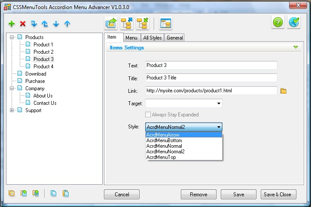The width and height of the screenshot is (311, 207).
Task: Click the open/export folder toolbar icon
Action: point(111,23)
